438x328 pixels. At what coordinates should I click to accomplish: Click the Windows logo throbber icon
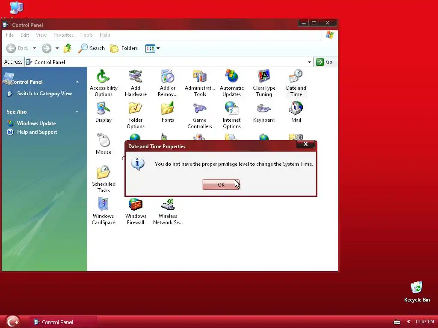(329, 35)
